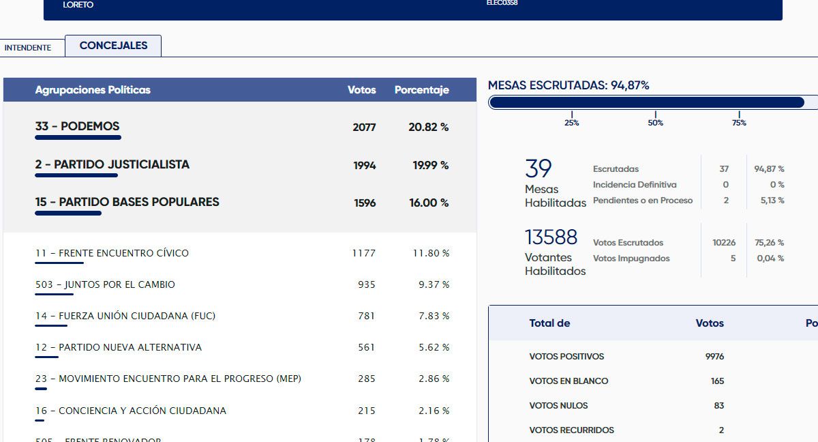Select 16 - CONCIENCIA Y ACCIÓN CIUDADANA
818x442 pixels.
[130, 411]
